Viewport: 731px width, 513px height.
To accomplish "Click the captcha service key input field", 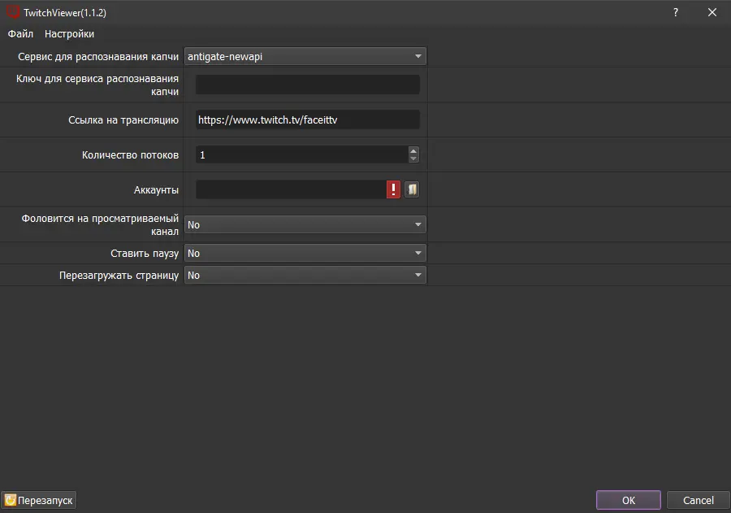I will click(308, 85).
